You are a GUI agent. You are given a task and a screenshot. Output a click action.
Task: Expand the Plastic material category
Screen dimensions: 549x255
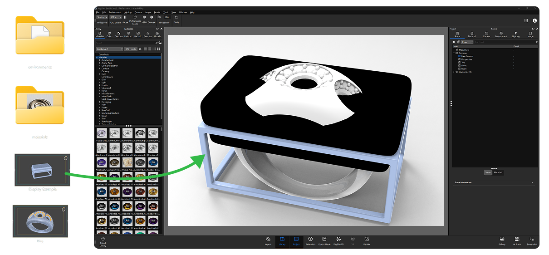99,108
